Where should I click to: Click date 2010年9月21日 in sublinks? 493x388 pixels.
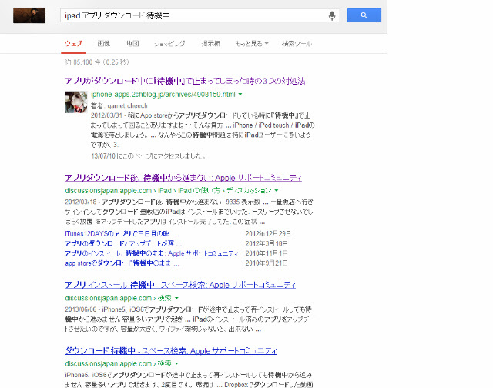[267, 263]
